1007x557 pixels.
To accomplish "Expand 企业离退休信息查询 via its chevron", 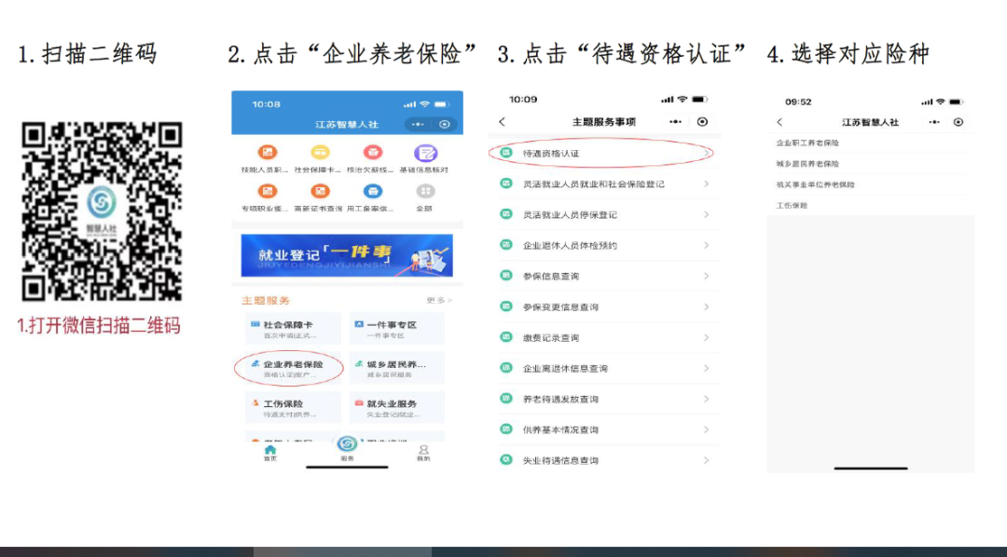I will [706, 368].
